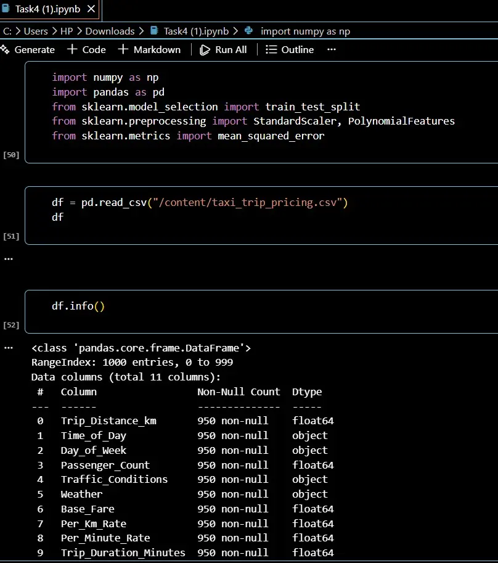This screenshot has width=498, height=563.
Task: Click the 'mean_squared_error' text in code
Action: tap(271, 136)
